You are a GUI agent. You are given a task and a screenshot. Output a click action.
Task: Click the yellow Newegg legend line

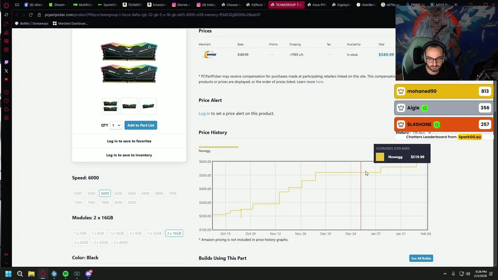218,147
